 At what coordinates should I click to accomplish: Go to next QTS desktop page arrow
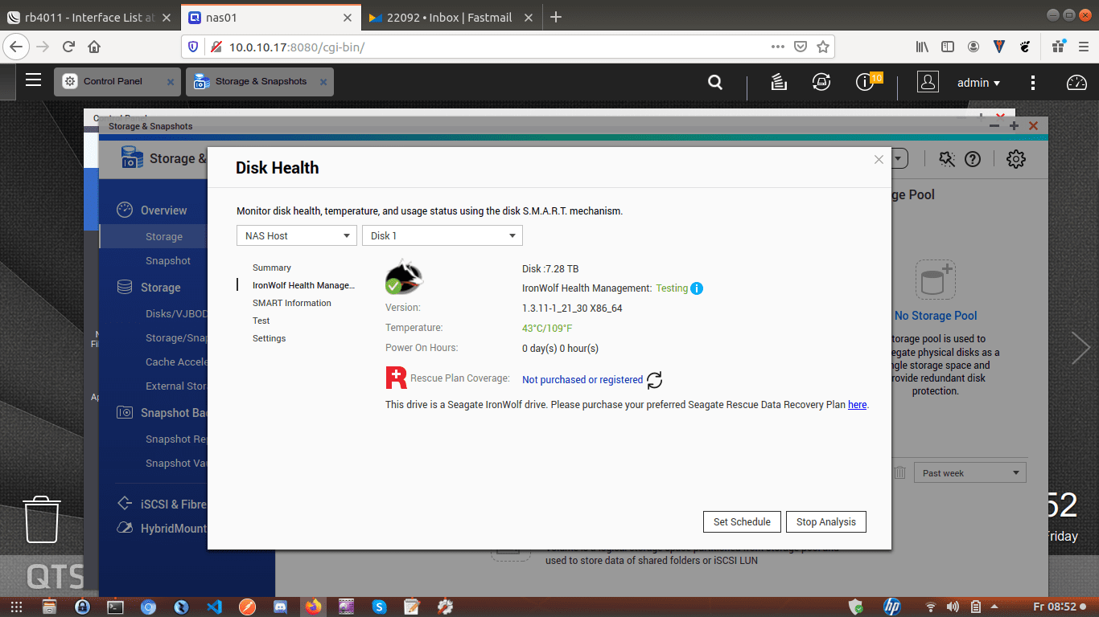point(1080,347)
